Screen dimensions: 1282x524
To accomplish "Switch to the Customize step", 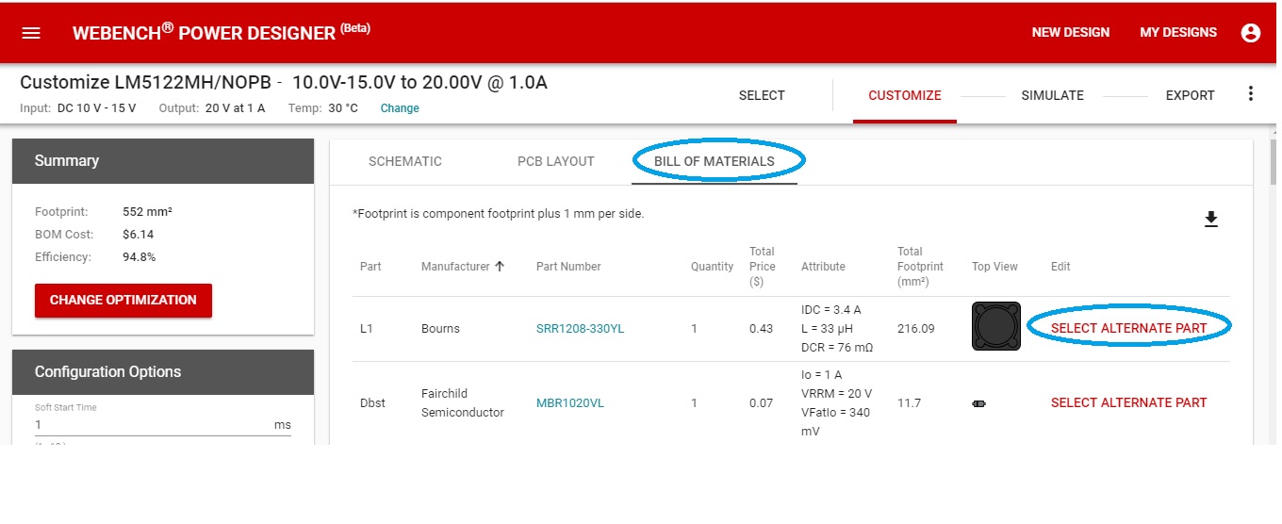I will pyautogui.click(x=905, y=95).
